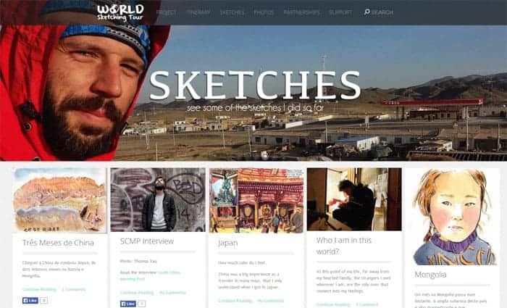Like the Três Meses de China post on Facebook
The image size is (507, 308).
(x=30, y=301)
